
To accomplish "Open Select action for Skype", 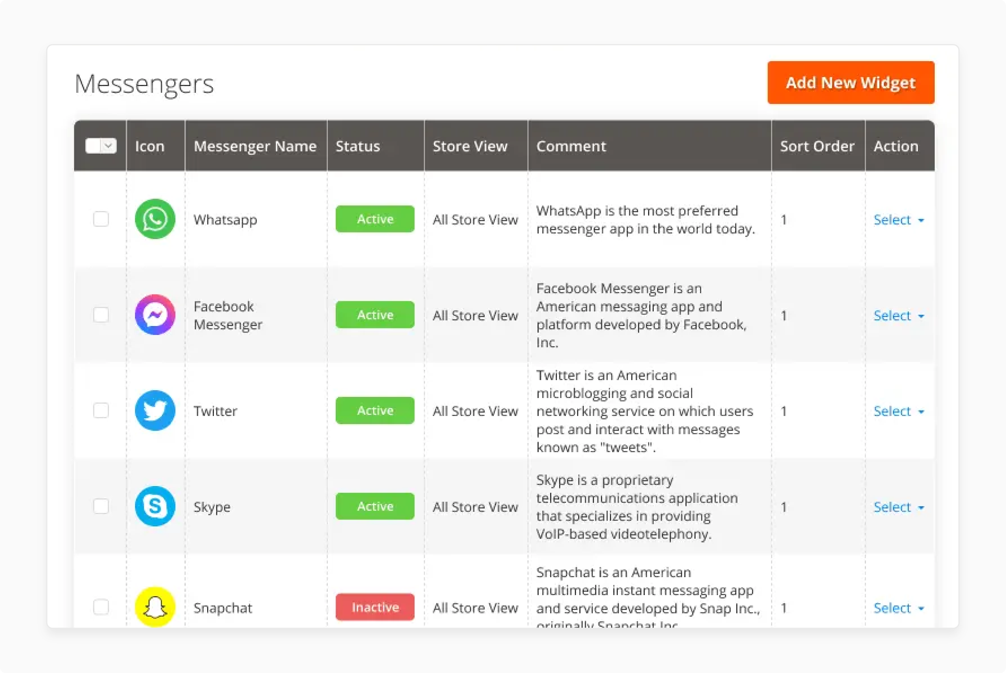I will pyautogui.click(x=898, y=507).
